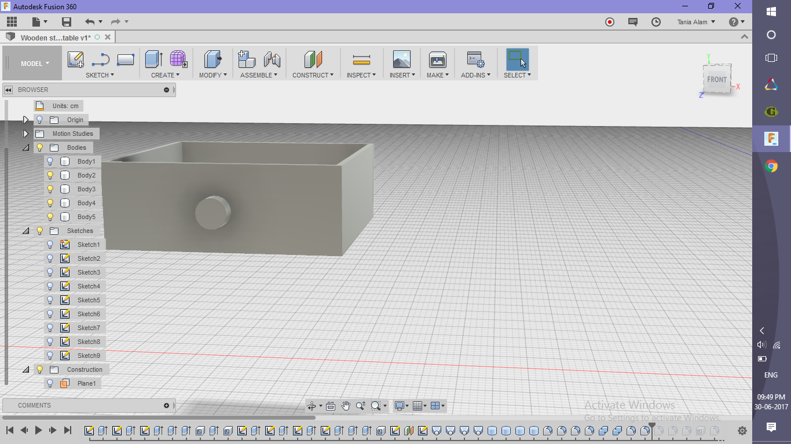Screen dimensions: 791x444
Task: Click the red record icon
Action: coord(610,22)
